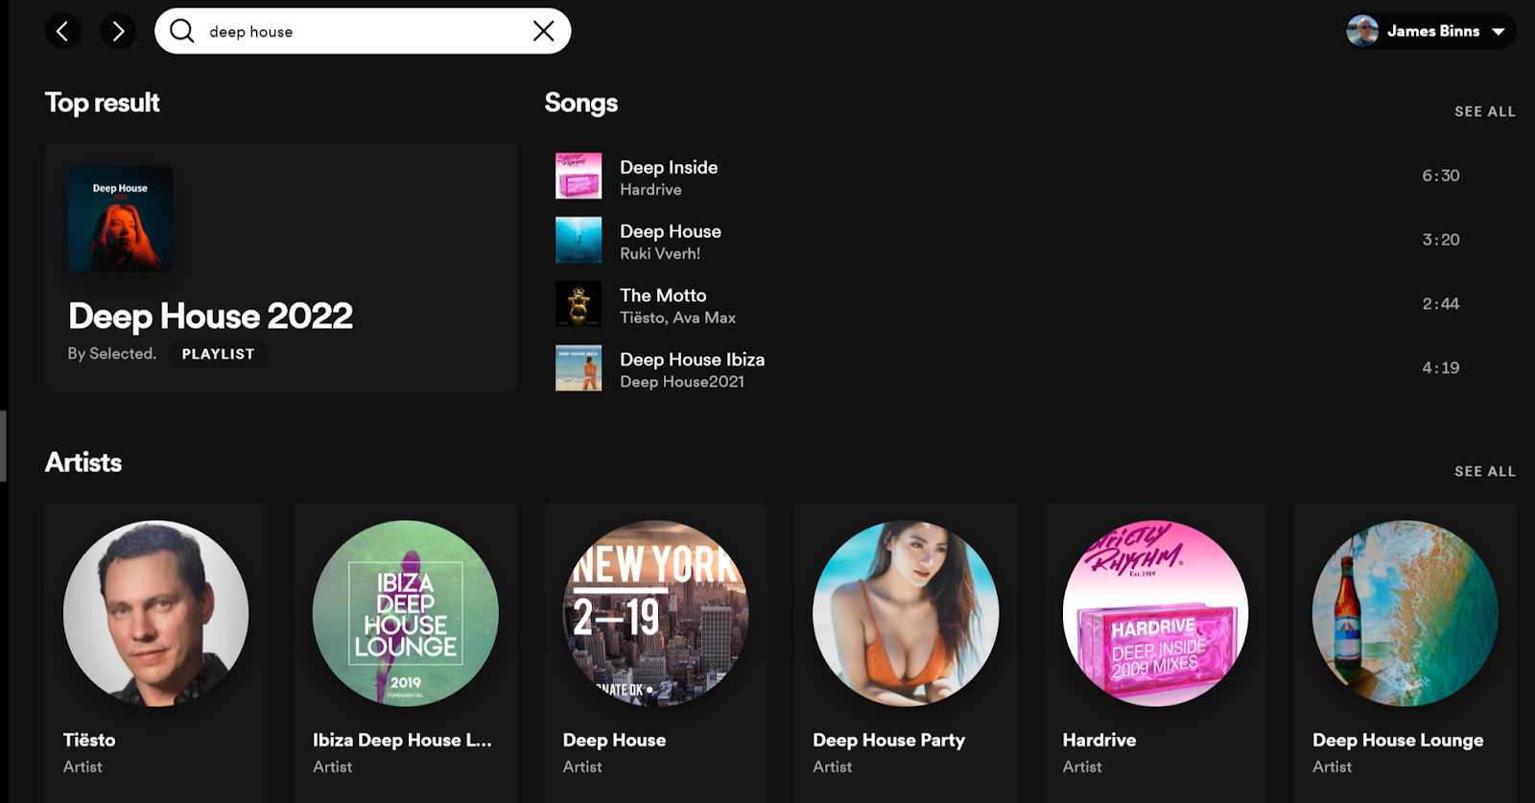The width and height of the screenshot is (1535, 803).
Task: Select the song Deep House Ibiza
Action: (x=692, y=360)
